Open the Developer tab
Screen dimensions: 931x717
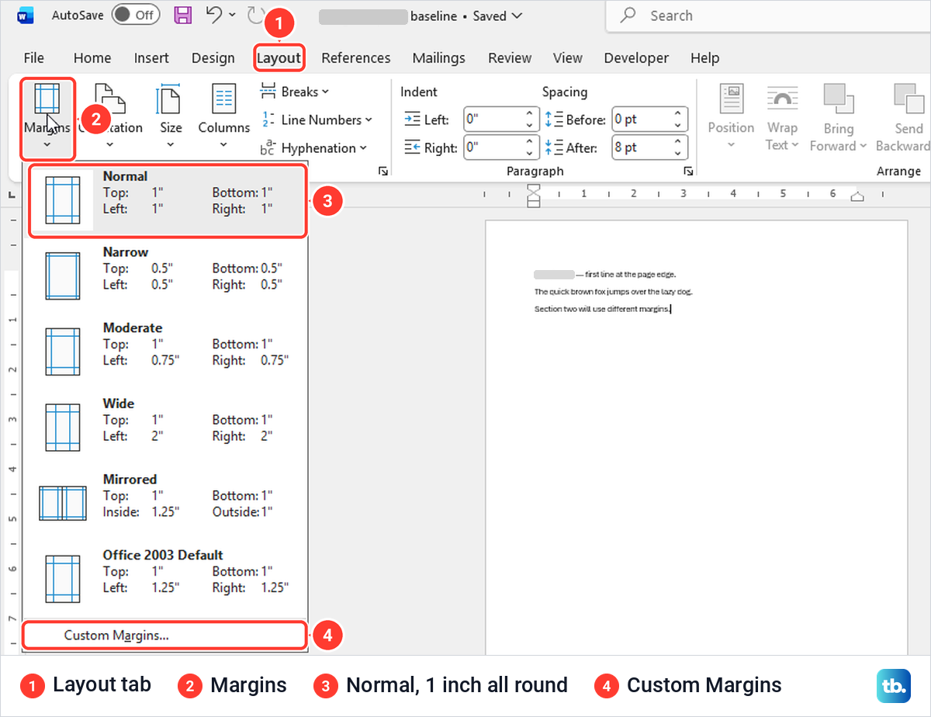pos(636,57)
